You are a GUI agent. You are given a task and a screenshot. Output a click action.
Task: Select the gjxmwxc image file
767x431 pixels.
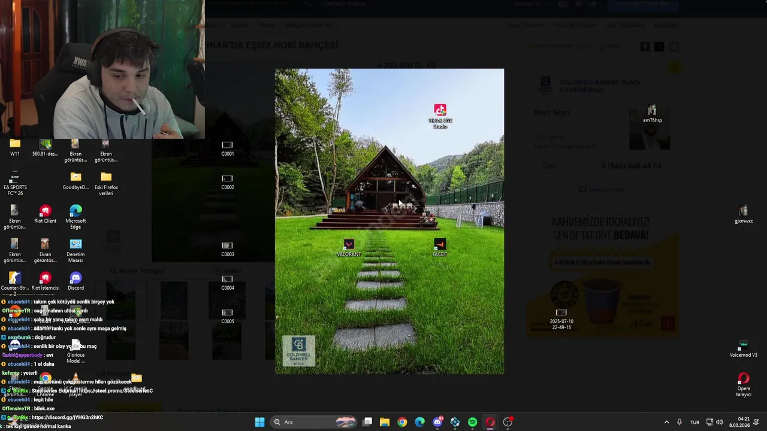744,214
